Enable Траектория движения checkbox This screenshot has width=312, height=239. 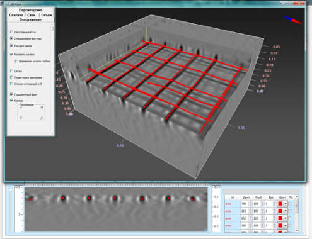[11, 77]
